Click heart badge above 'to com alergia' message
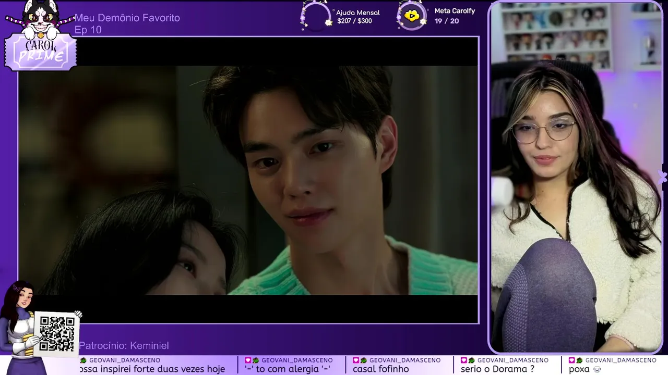This screenshot has height=375, width=668. pyautogui.click(x=248, y=360)
